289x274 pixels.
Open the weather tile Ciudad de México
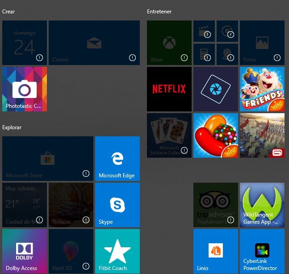pyautogui.click(x=25, y=205)
